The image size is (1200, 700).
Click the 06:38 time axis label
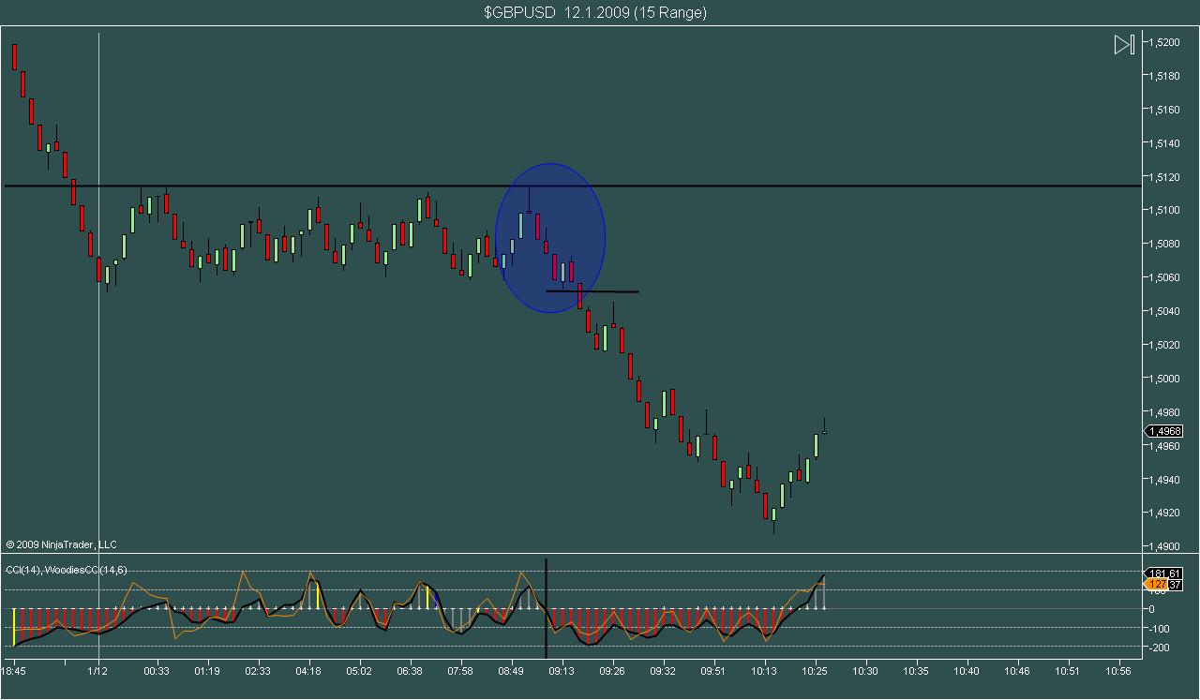[410, 671]
